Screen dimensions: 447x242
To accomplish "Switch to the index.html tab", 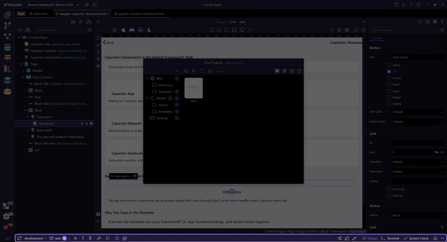I will pos(39,13).
